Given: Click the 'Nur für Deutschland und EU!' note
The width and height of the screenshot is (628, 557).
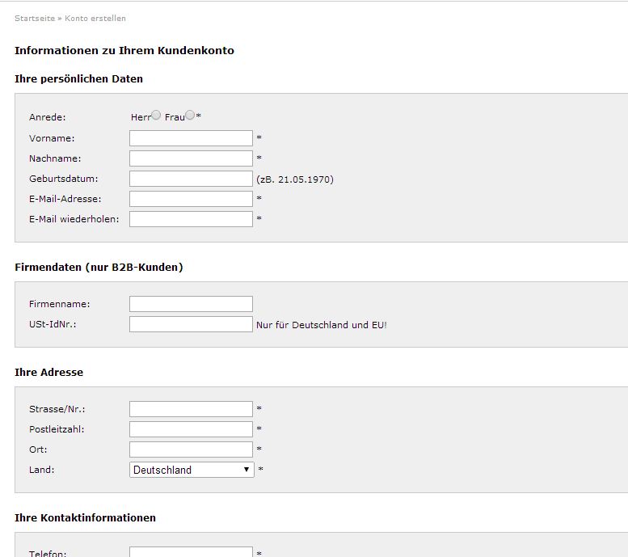Looking at the screenshot, I should (x=322, y=325).
